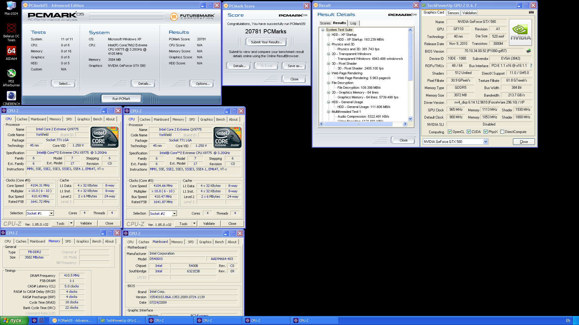Open the Log tab in Result window
579x325 pixels.
[x=353, y=23]
